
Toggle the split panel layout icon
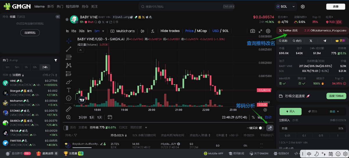[x=65, y=128]
